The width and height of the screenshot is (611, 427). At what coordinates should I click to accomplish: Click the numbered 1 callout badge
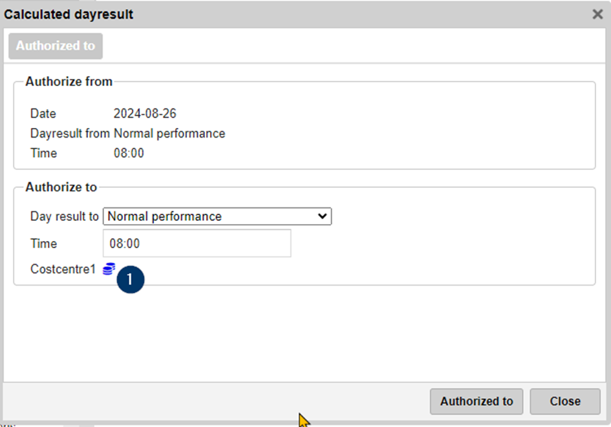pos(131,280)
